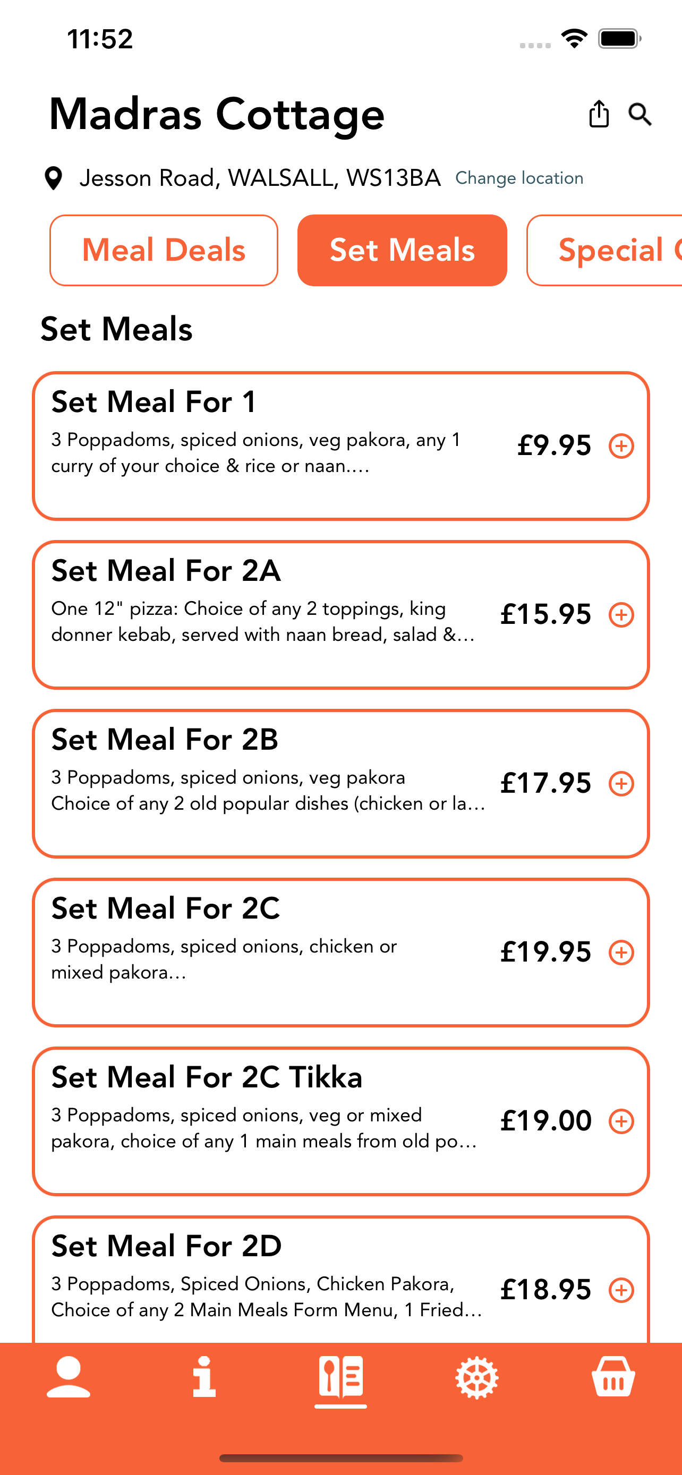682x1475 pixels.
Task: Open the search magnifier icon
Action: click(640, 114)
